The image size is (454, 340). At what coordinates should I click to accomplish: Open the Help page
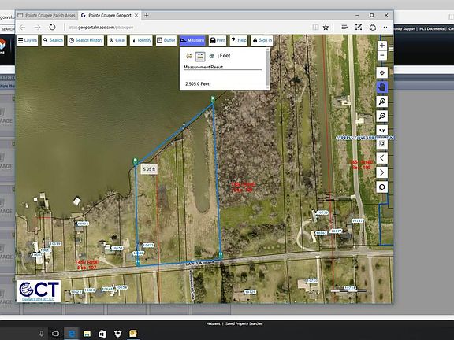pos(239,40)
